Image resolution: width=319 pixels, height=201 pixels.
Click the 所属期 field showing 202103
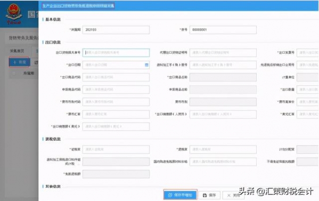(x=116, y=30)
